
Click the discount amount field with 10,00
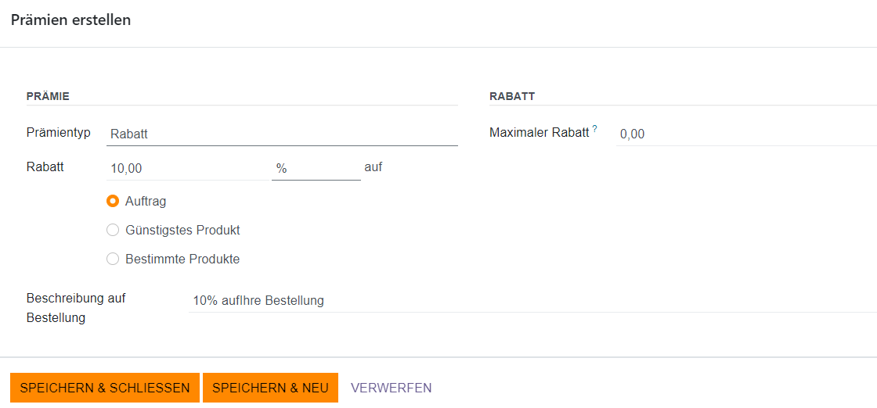click(187, 168)
